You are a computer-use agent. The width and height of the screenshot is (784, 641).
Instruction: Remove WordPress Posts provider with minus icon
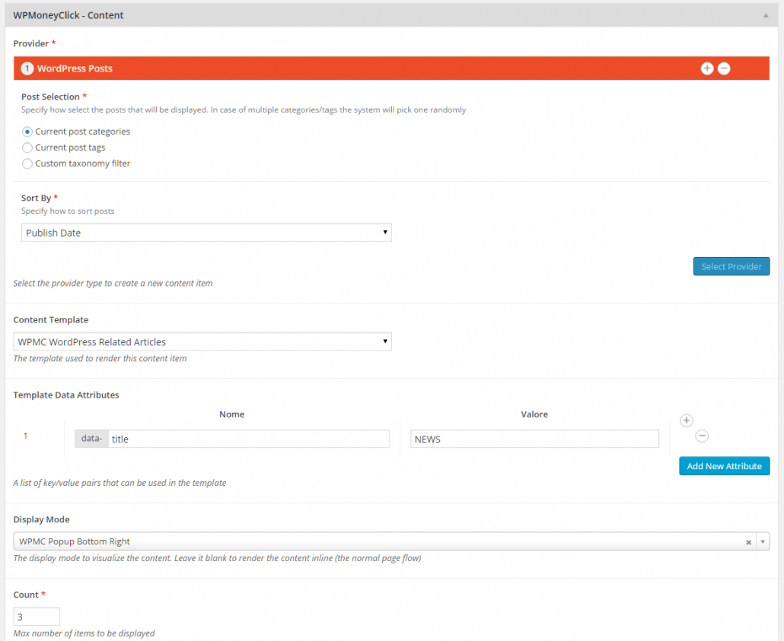point(724,68)
